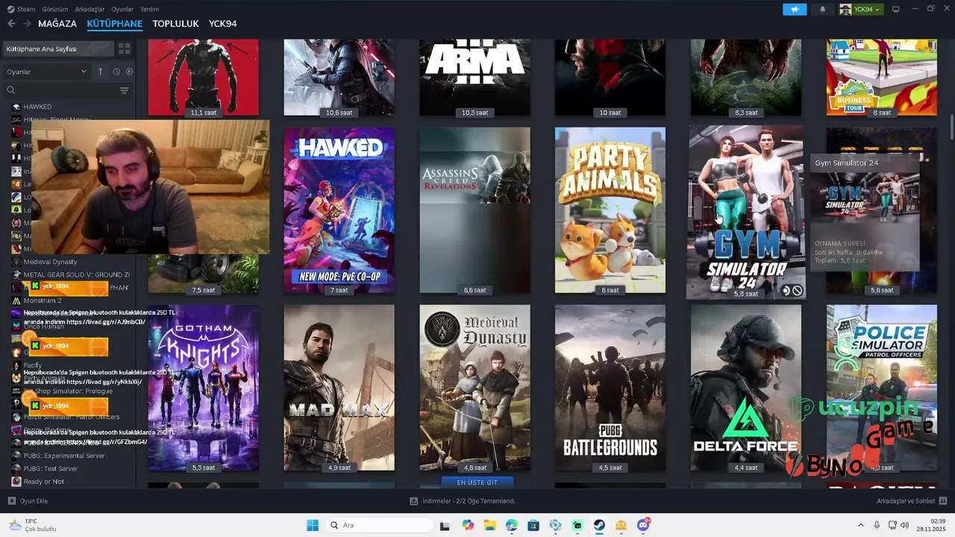The image size is (955, 537).
Task: Open the sidebar advanced filter options icon
Action: (124, 90)
